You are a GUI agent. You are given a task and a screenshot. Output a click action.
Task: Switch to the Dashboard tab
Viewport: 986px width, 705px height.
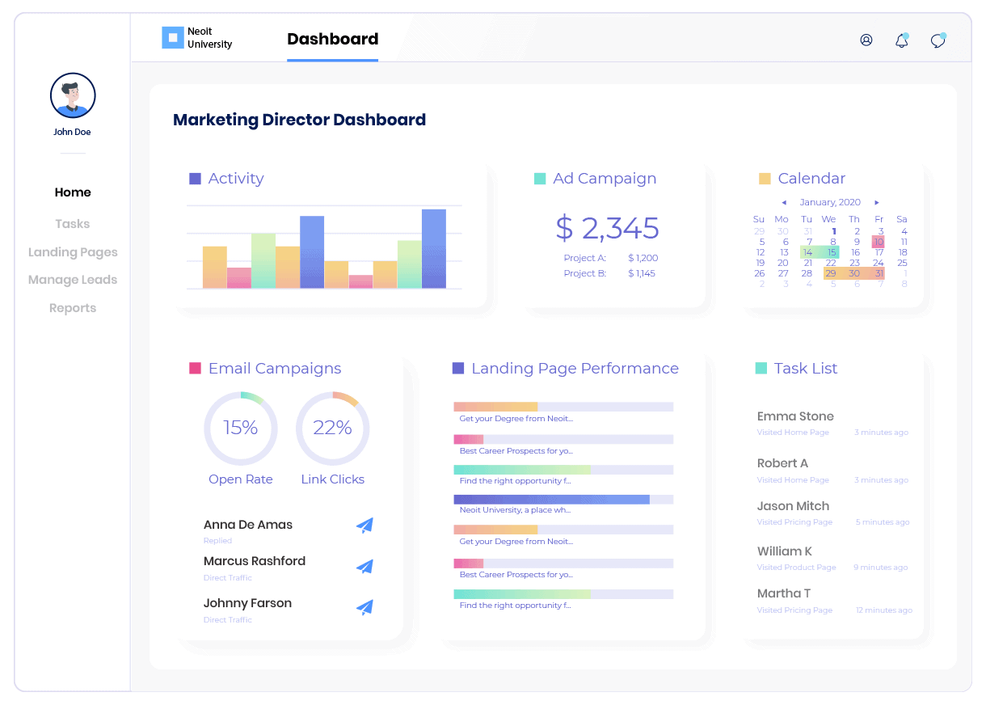[x=332, y=39]
